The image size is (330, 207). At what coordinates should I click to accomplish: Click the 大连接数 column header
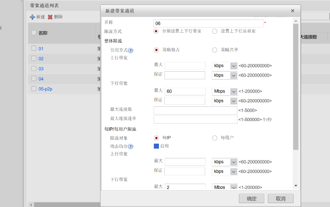[x=309, y=37]
